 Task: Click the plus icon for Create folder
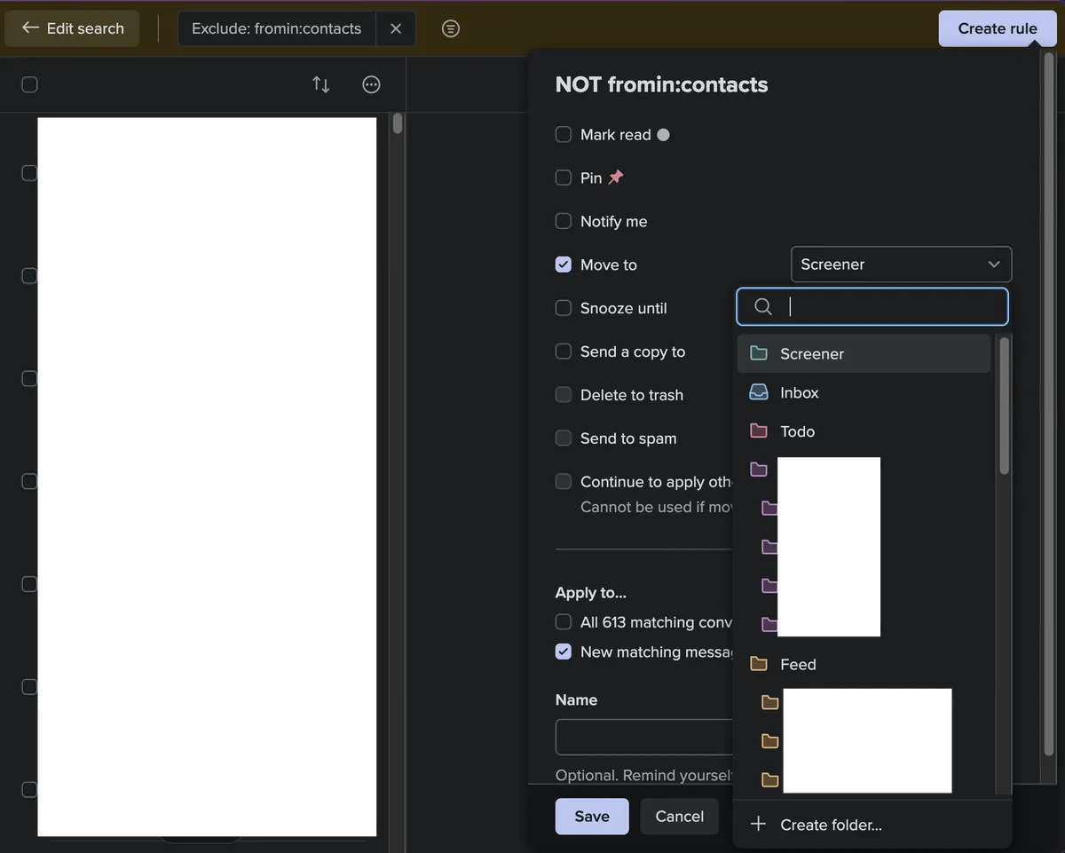pyautogui.click(x=758, y=825)
